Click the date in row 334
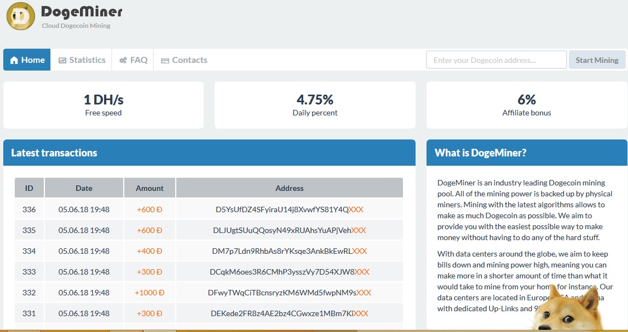The width and height of the screenshot is (628, 332). click(x=84, y=251)
